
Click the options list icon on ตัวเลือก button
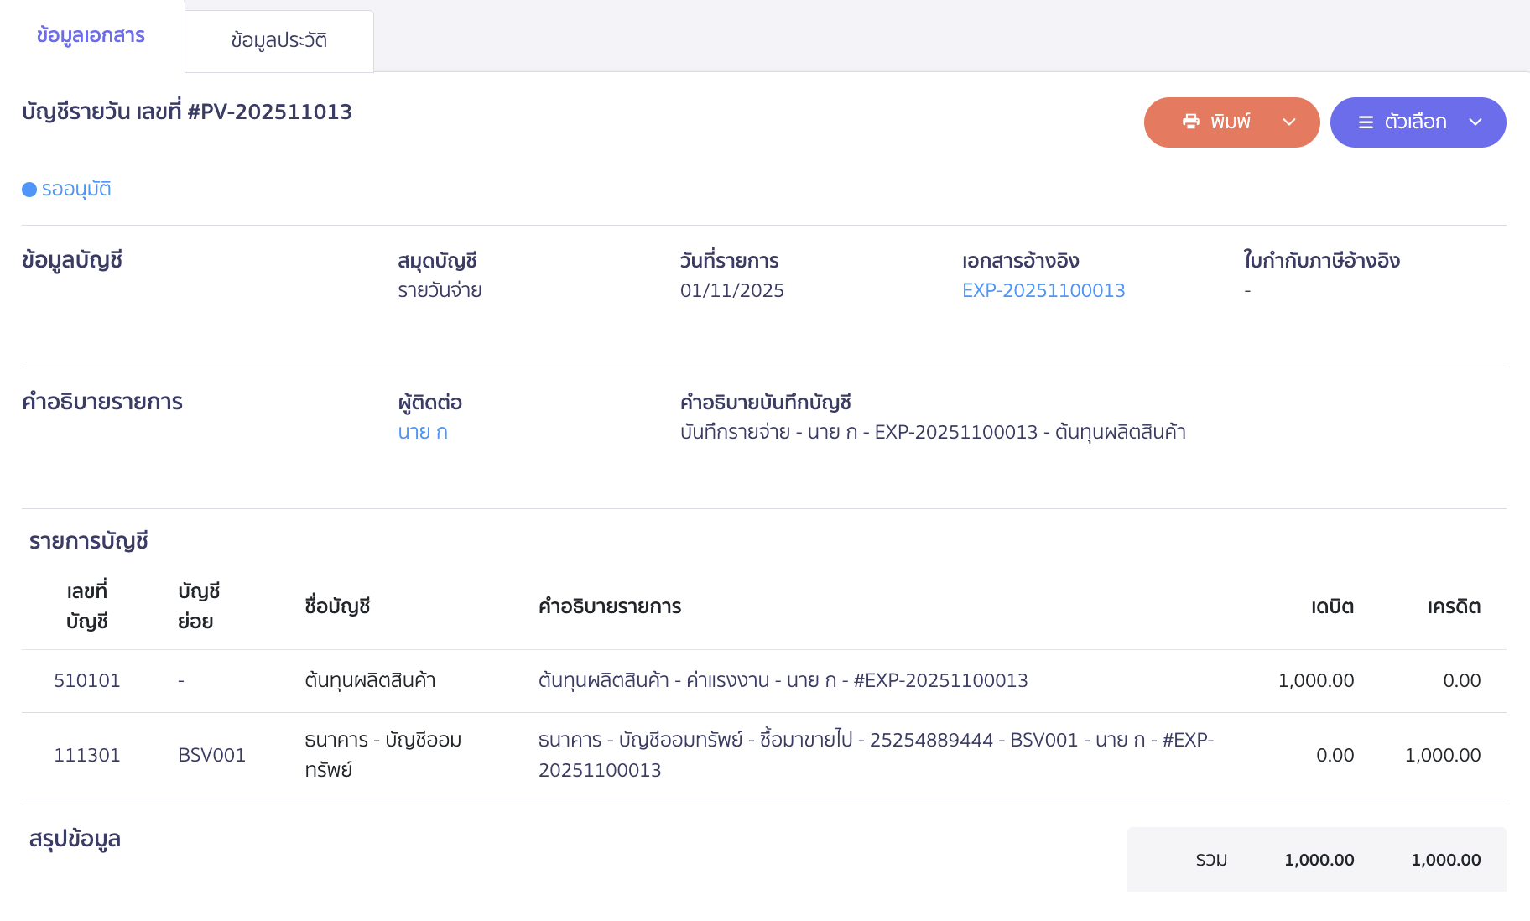tap(1365, 122)
